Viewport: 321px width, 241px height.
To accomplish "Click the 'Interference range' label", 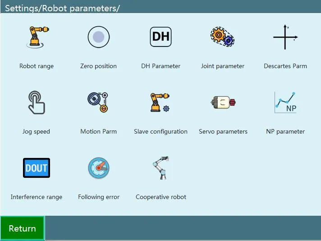I will pos(37,197).
